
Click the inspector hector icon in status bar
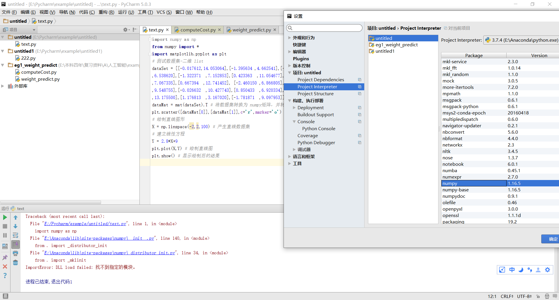pos(547,296)
